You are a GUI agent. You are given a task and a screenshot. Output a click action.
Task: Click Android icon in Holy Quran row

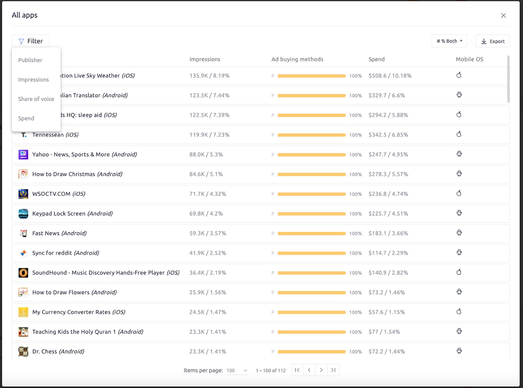point(459,331)
